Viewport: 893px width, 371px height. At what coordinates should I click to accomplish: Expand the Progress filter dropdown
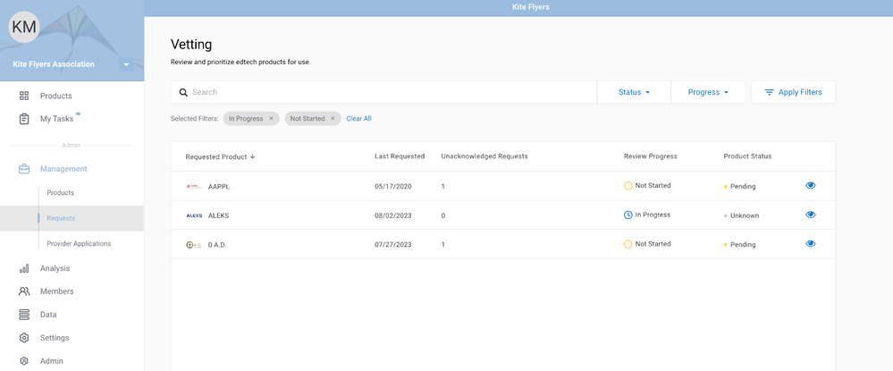click(708, 92)
